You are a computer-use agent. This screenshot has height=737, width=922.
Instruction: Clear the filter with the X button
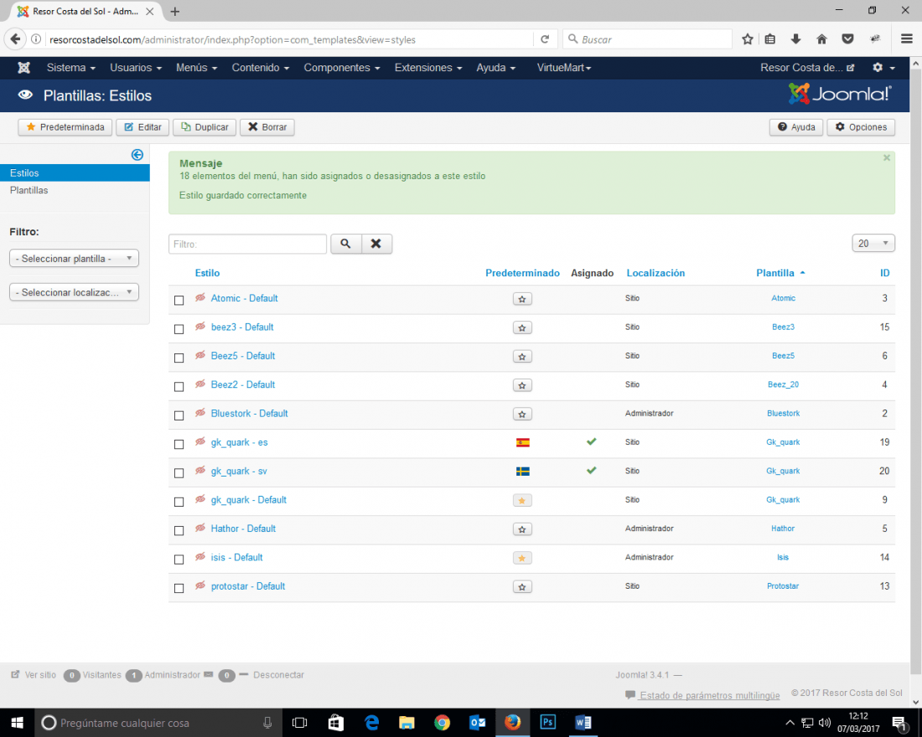click(376, 244)
